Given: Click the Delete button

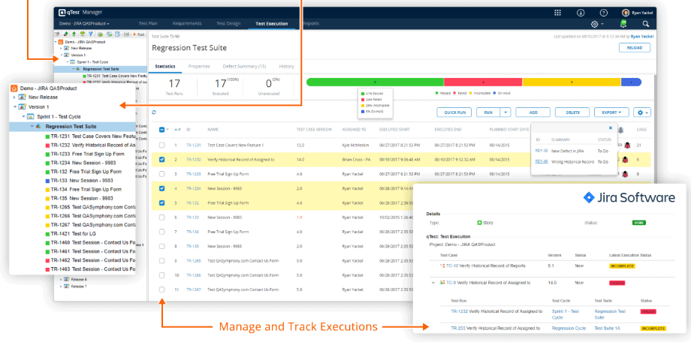Looking at the screenshot, I should click(572, 112).
